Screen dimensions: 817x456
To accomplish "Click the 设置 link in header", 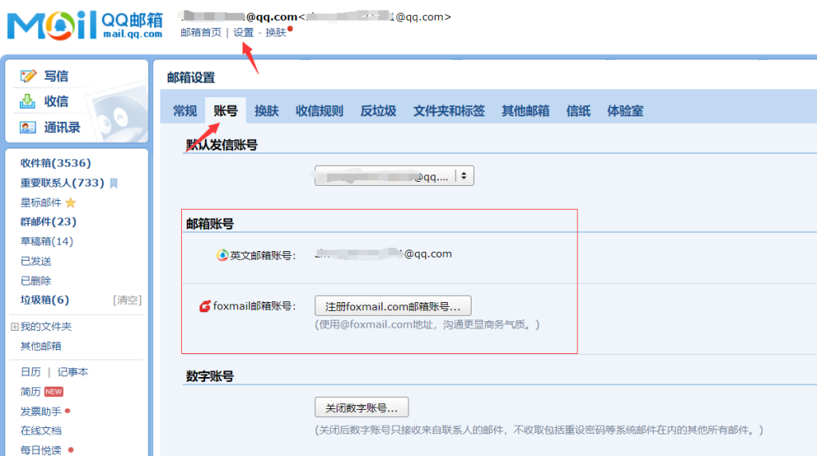I will click(243, 32).
